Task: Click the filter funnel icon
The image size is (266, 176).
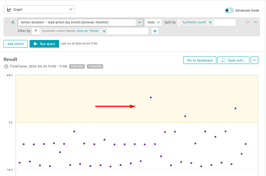Action: pos(36,31)
